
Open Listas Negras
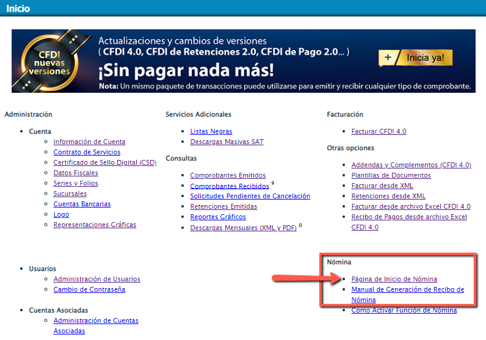point(211,131)
